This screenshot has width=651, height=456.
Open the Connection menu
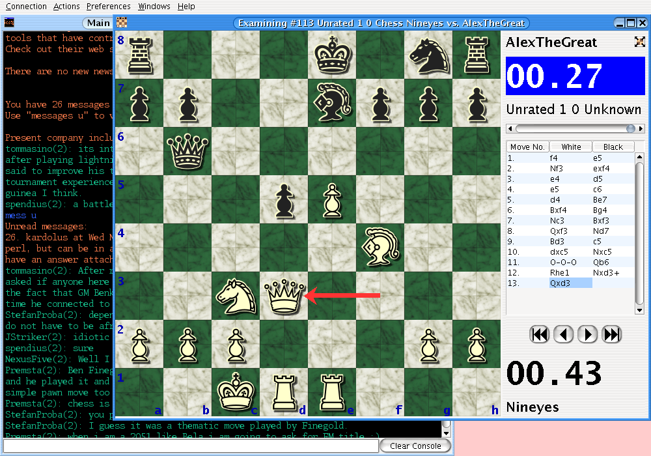26,7
